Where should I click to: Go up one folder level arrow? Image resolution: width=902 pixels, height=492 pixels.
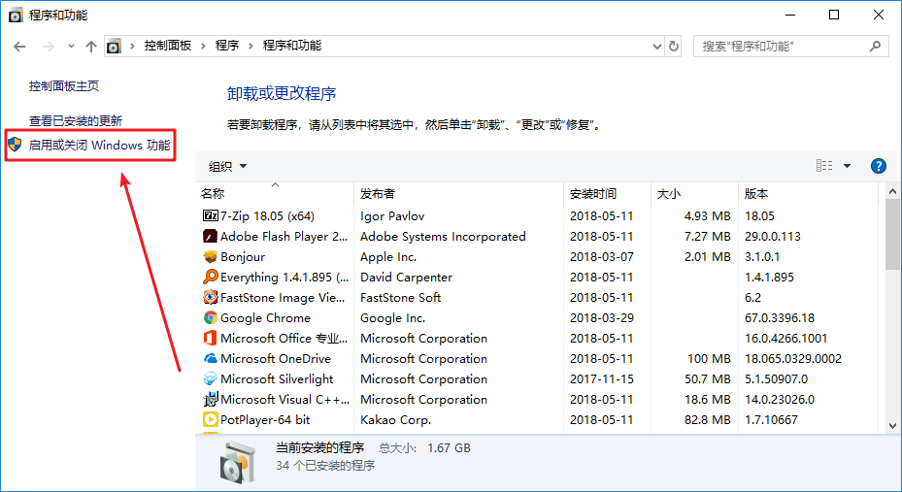[91, 47]
